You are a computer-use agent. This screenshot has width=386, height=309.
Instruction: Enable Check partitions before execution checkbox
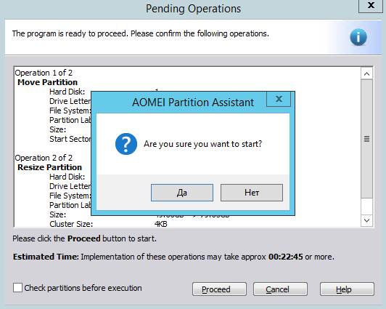17,288
